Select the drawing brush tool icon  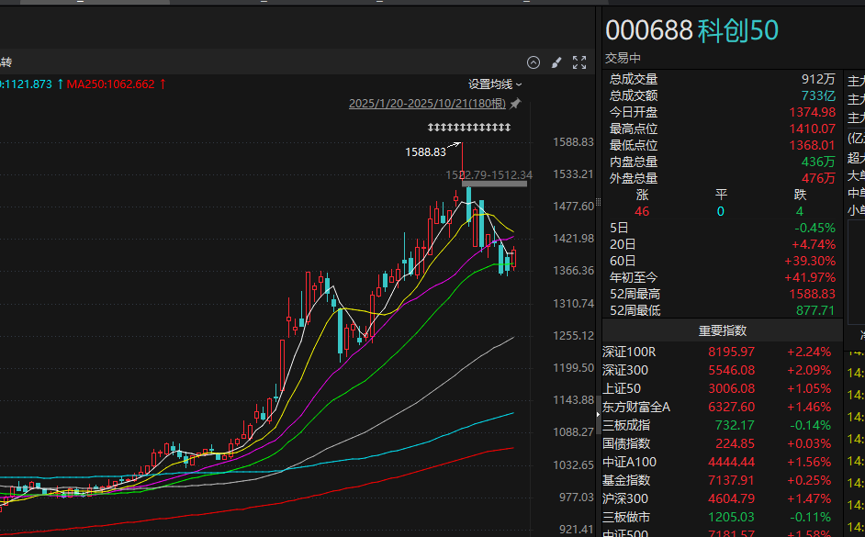point(556,62)
